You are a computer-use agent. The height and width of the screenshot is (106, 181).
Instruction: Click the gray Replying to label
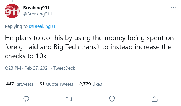click(16, 26)
